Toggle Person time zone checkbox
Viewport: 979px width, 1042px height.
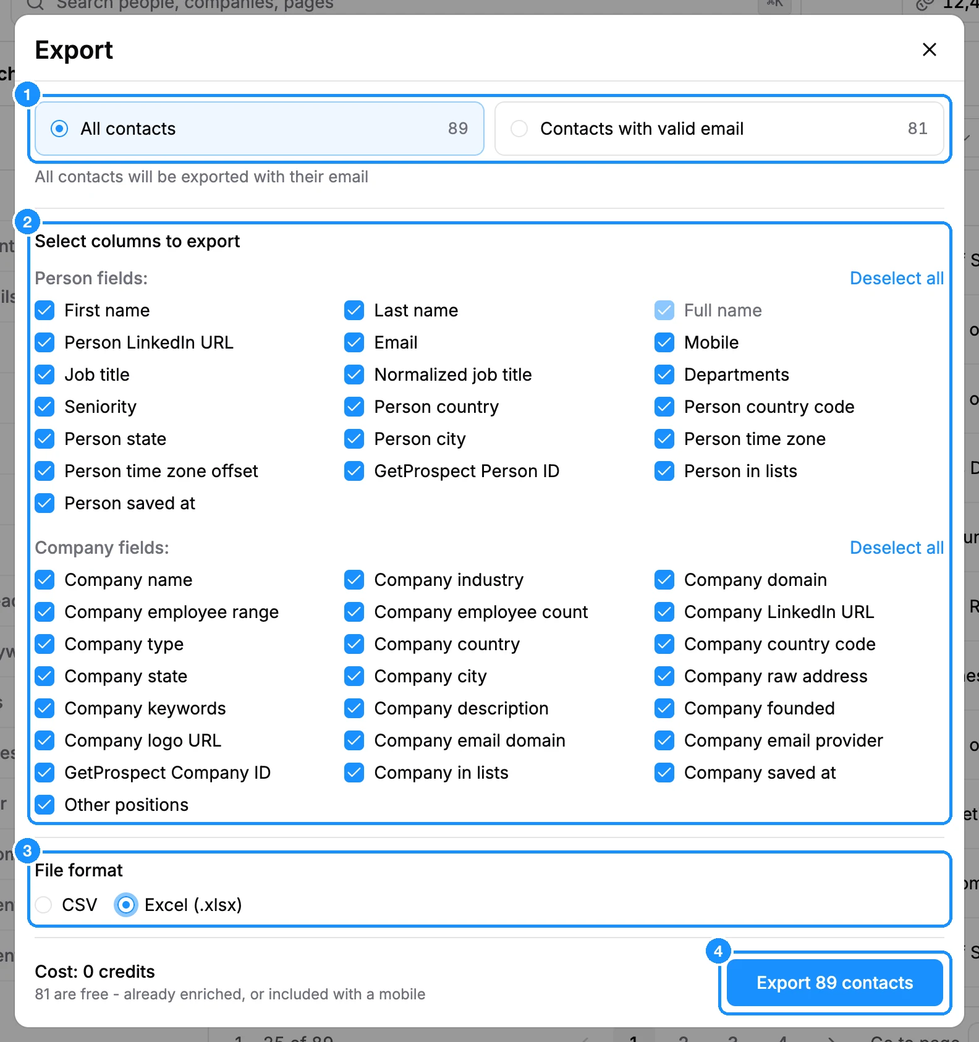[x=664, y=439]
